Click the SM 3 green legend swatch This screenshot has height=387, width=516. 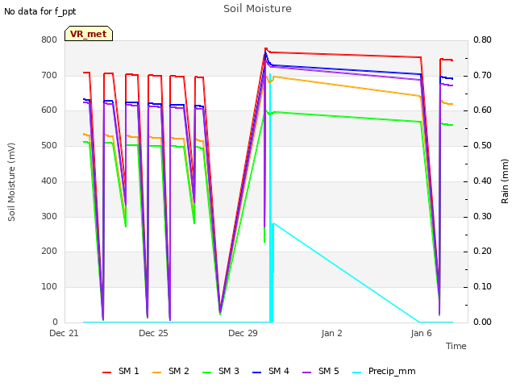207,372
